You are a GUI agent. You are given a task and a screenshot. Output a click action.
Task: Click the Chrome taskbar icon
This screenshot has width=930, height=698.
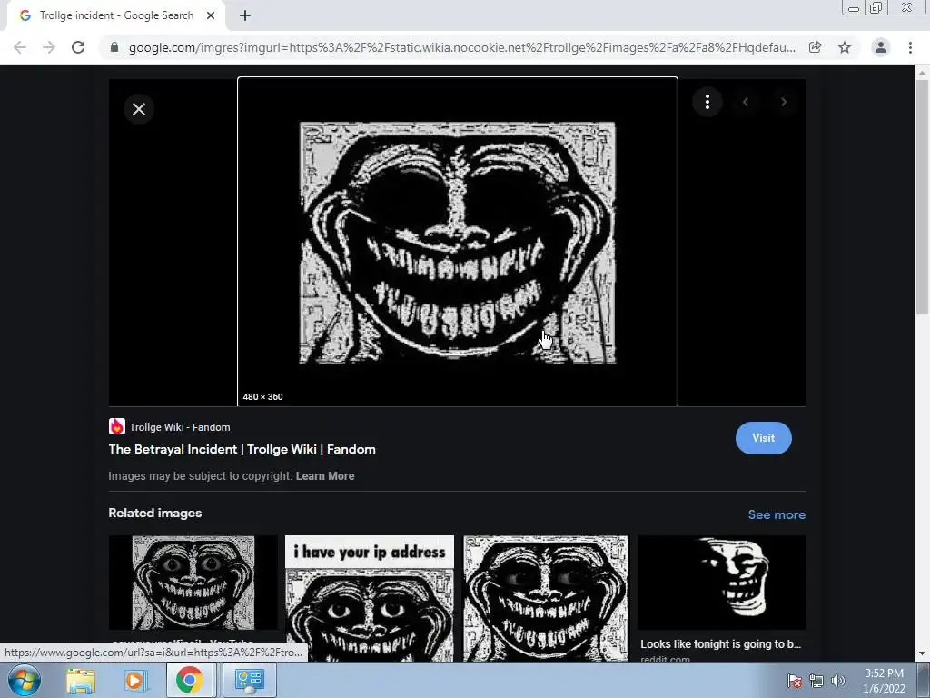click(x=189, y=680)
